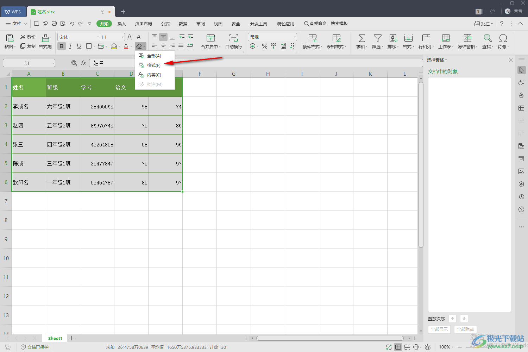Open 表格样式 table styles
Viewport: 528px width, 352px height.
click(337, 42)
